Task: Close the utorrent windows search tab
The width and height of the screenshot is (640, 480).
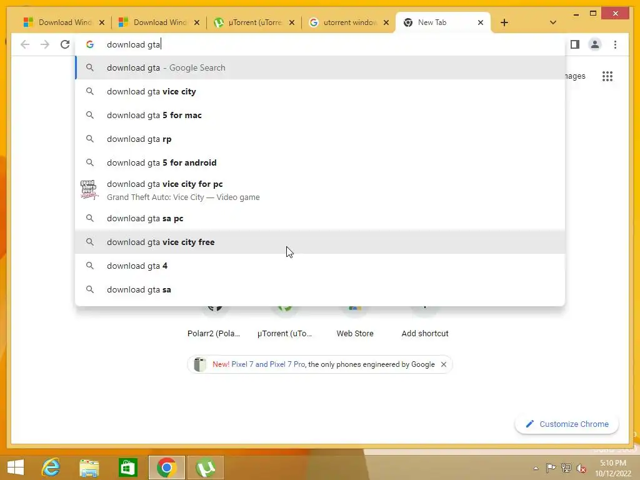Action: coord(386,22)
